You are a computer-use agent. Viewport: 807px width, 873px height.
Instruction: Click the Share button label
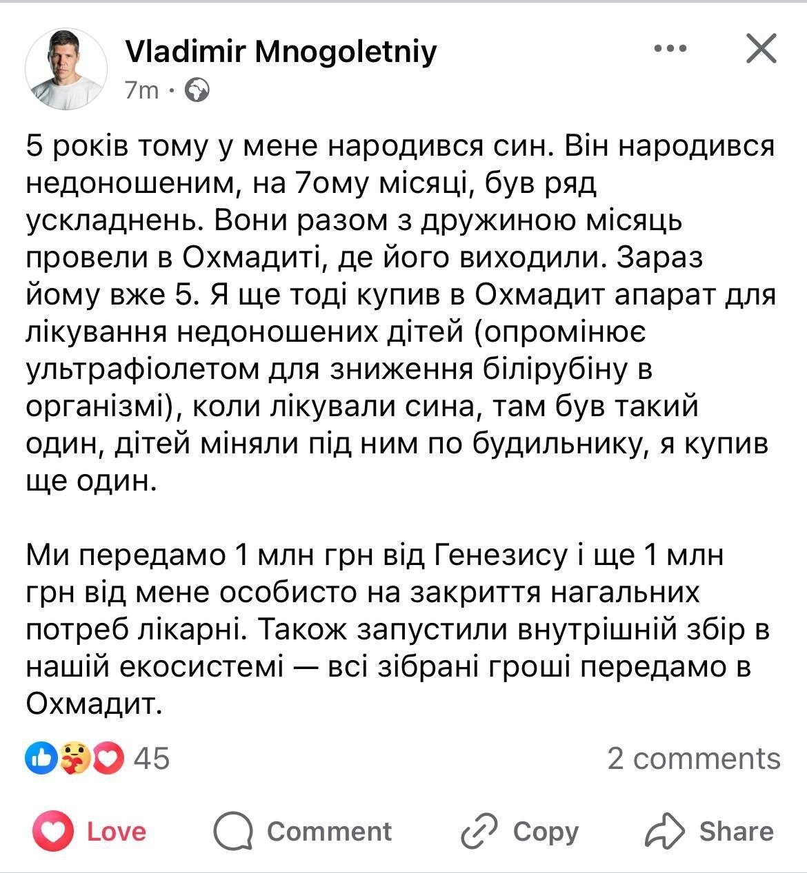pyautogui.click(x=736, y=831)
